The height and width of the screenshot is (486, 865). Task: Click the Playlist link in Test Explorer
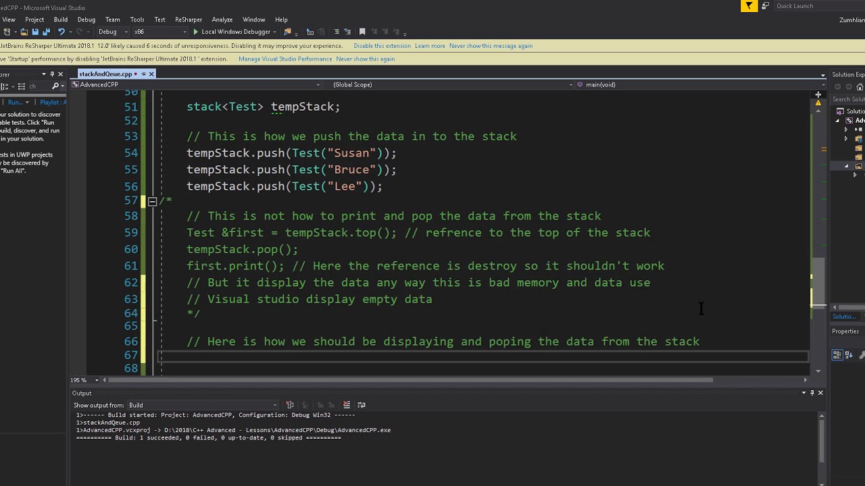point(53,102)
